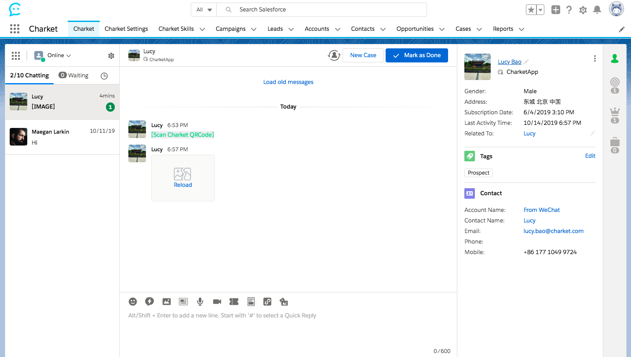The image size is (631, 357).
Task: Open the briefcase icon panel in right sidebar
Action: point(615,142)
